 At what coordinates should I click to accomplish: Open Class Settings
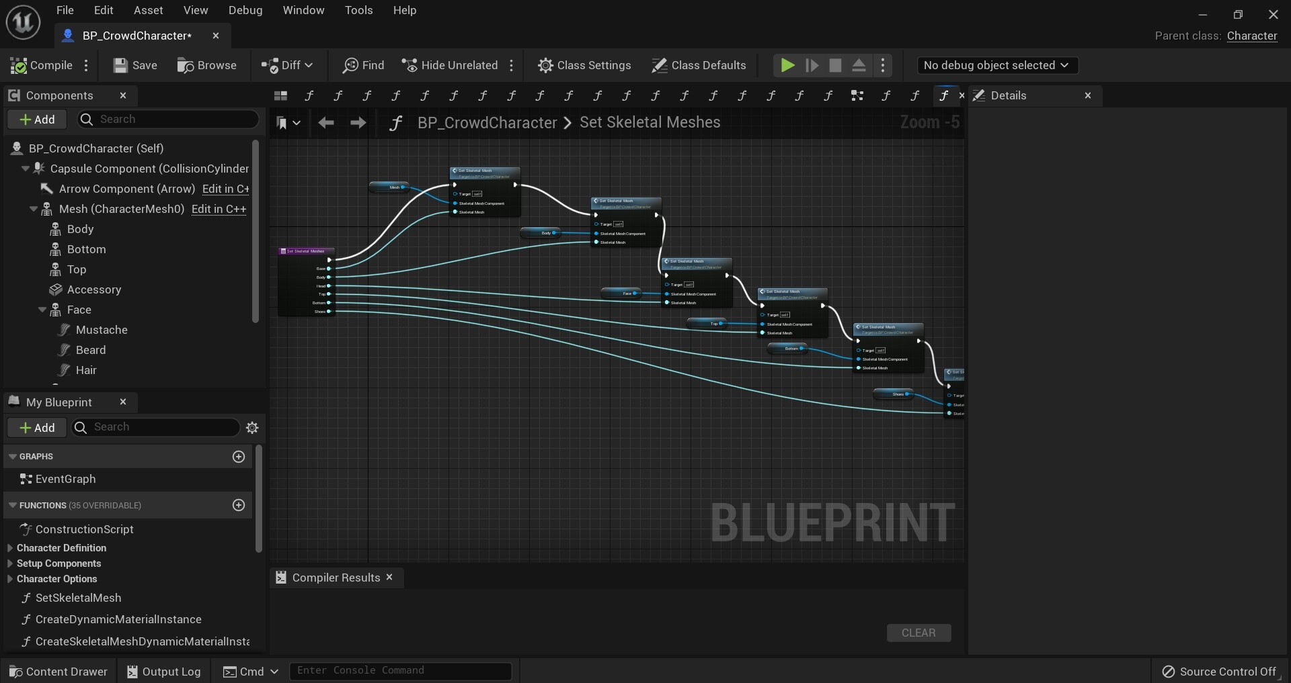pyautogui.click(x=584, y=65)
